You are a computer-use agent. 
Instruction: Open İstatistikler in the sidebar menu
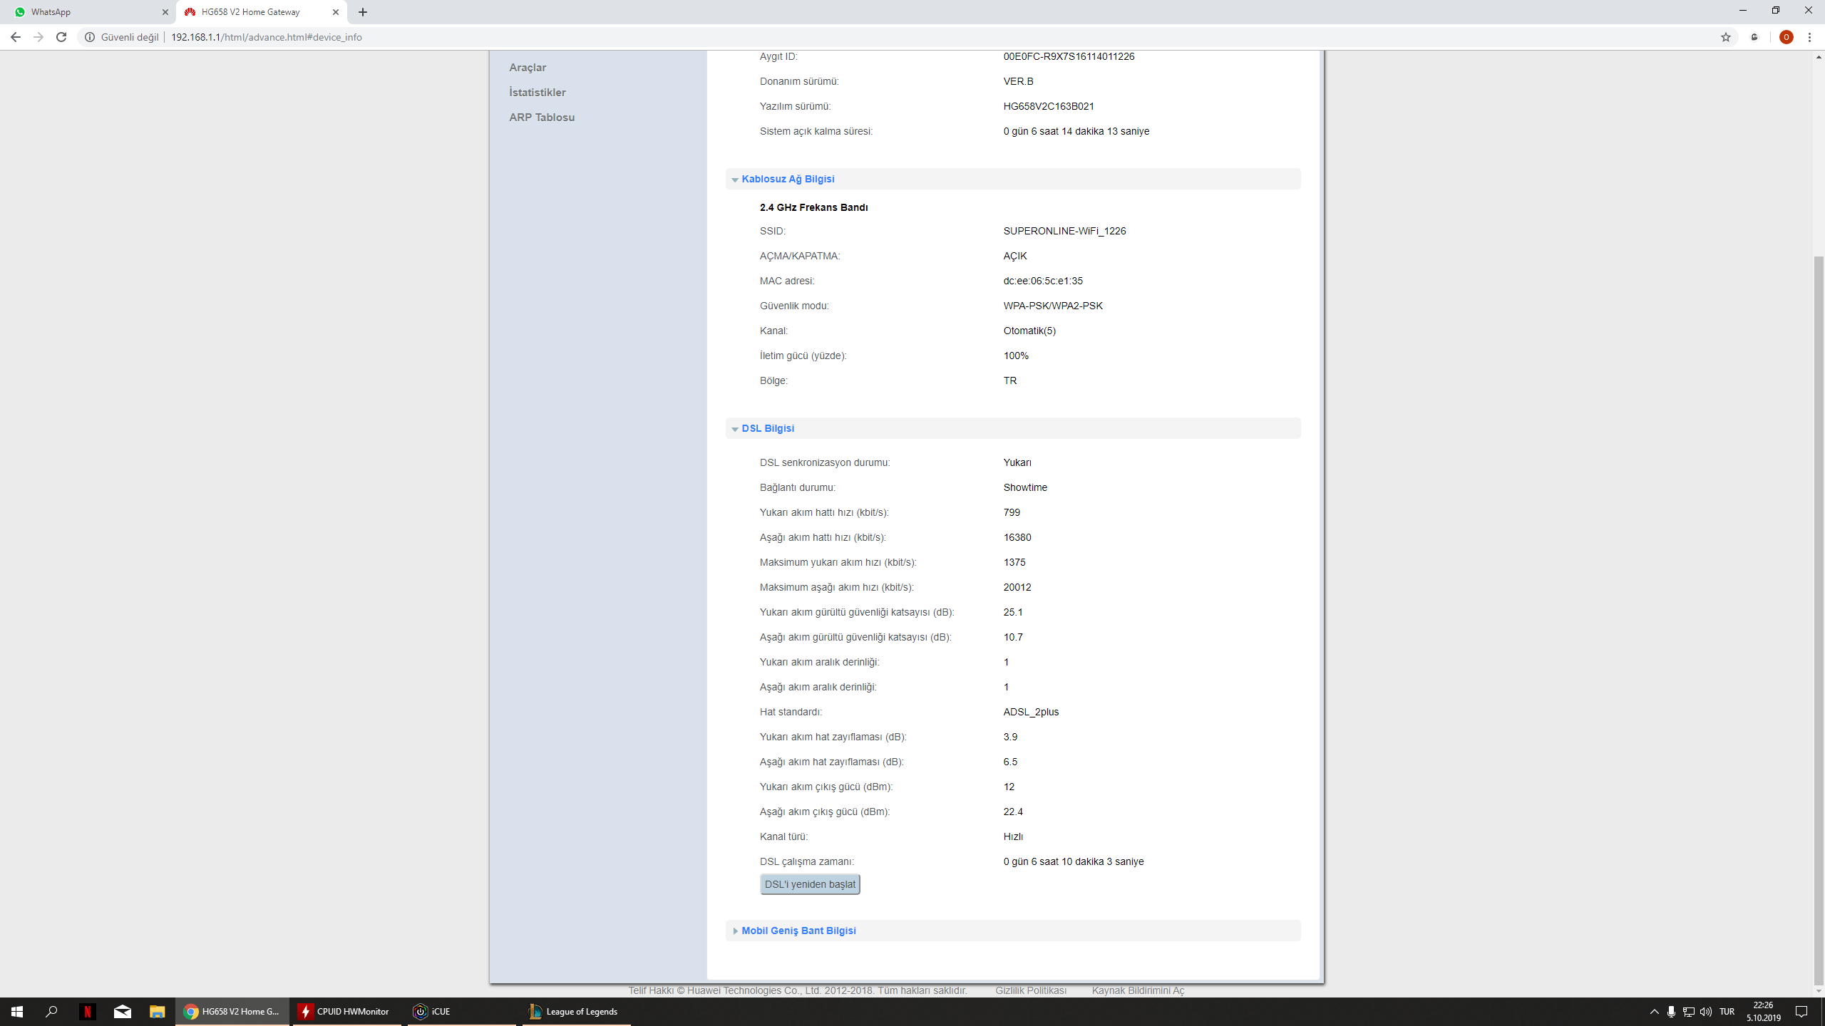[x=537, y=93]
